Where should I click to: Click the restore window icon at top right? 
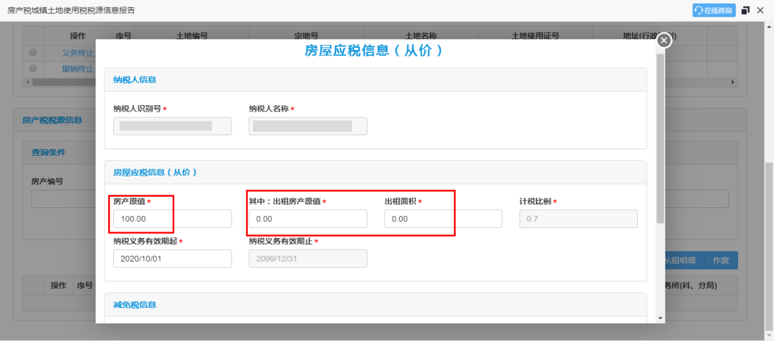(x=745, y=10)
